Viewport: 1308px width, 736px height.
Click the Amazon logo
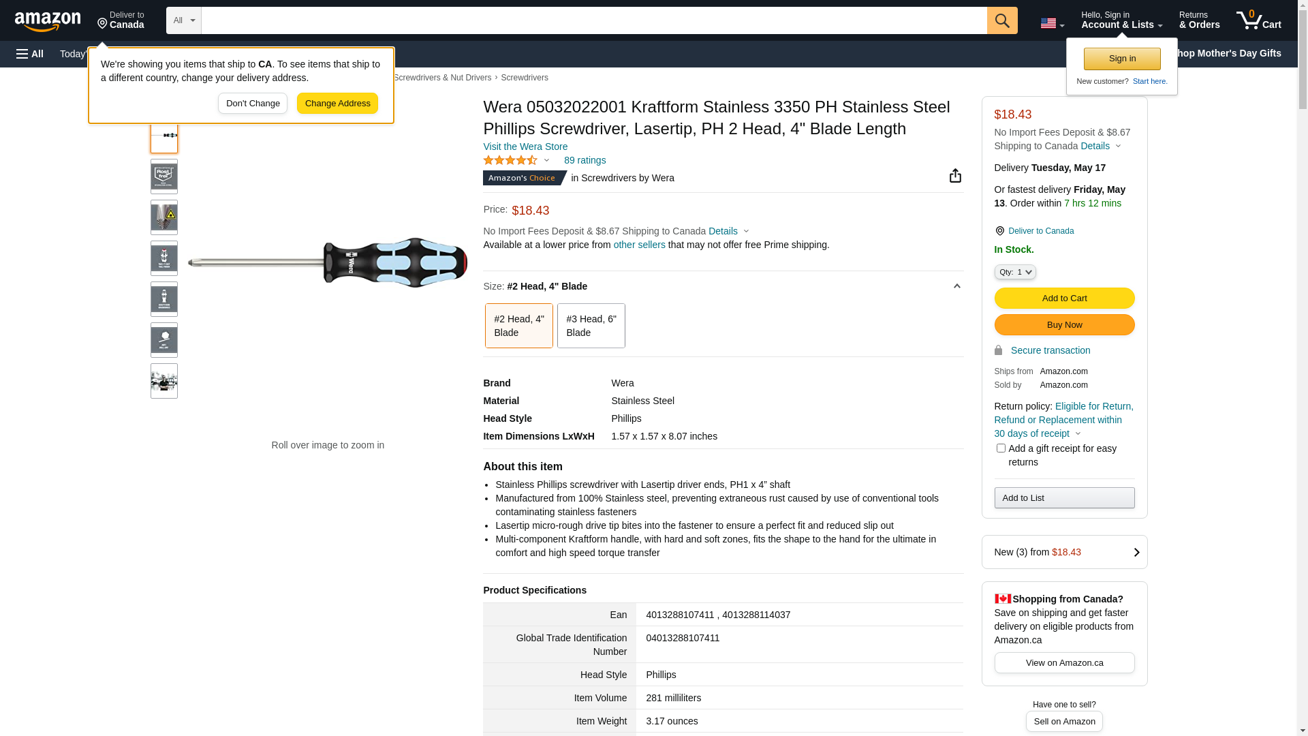coord(48,21)
